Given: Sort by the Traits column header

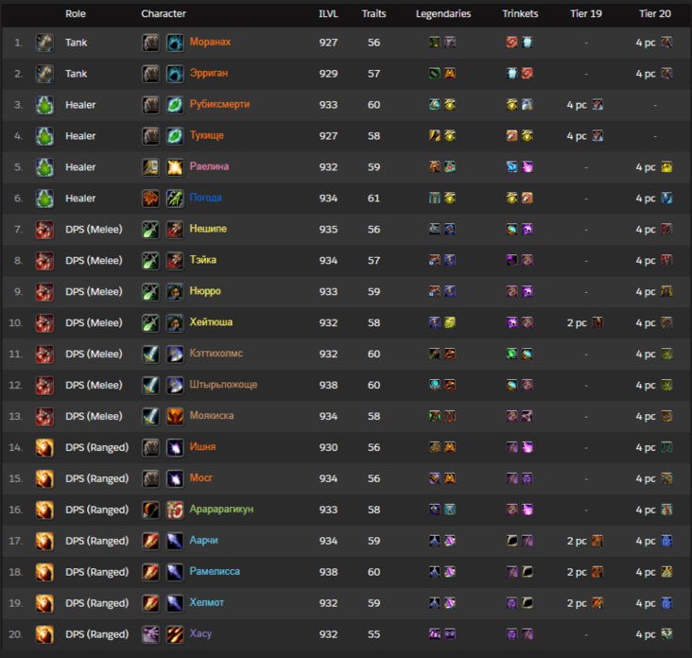Looking at the screenshot, I should [373, 13].
